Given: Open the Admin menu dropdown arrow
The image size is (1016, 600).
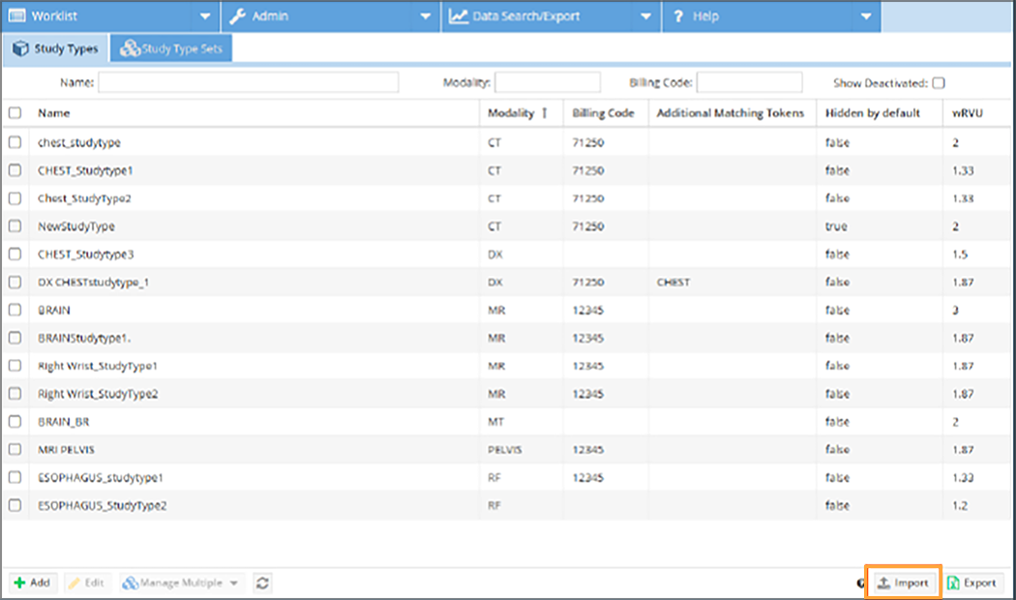Looking at the screenshot, I should point(426,16).
